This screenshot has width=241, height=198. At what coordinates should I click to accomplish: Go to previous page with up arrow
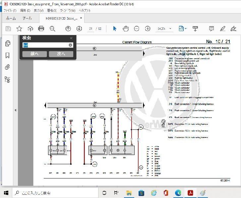(68, 29)
